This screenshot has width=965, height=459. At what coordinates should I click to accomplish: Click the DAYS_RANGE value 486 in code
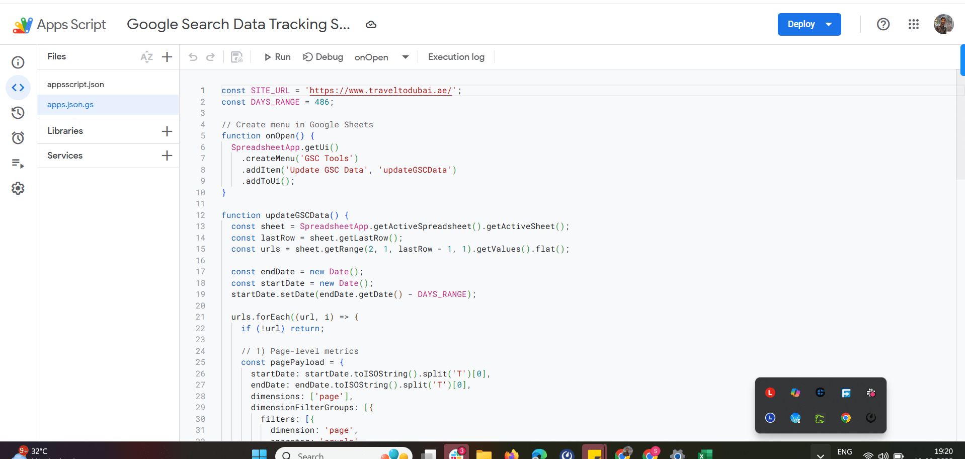tap(321, 102)
